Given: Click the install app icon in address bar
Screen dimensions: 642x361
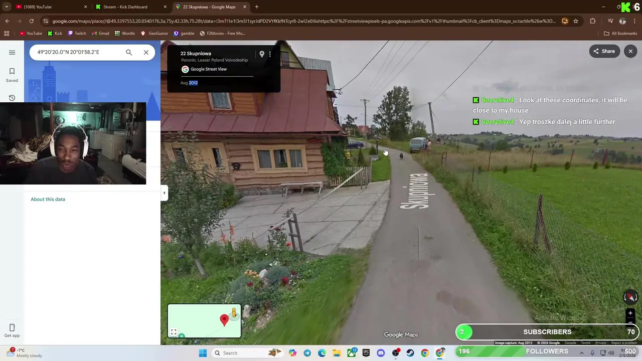Looking at the screenshot, I should coord(565,21).
